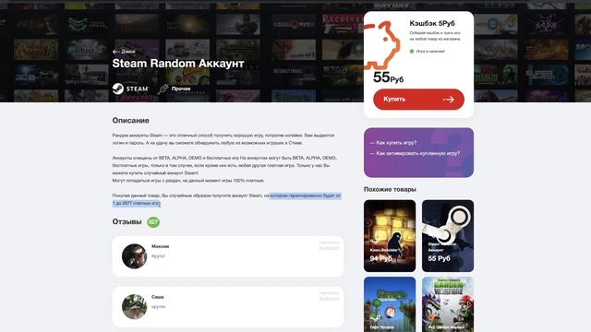This screenshot has width=591, height=332.
Task: Click the Похожие товары heading
Action: coord(390,189)
